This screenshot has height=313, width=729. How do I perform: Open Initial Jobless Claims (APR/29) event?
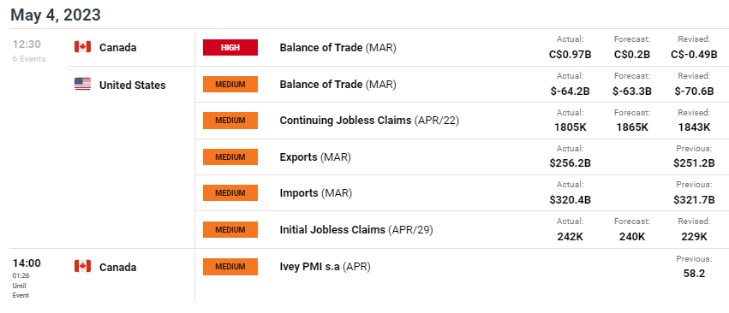[356, 229]
